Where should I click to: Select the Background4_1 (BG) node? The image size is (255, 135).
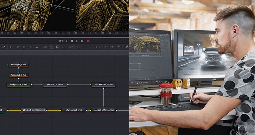19,85
